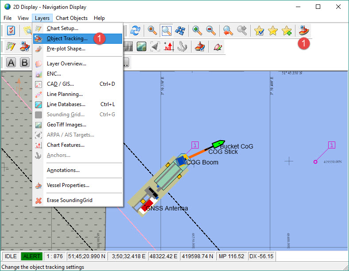Screen dimensions: 349x271
Task: Open Vessel Properties from the menu
Action: (68, 185)
